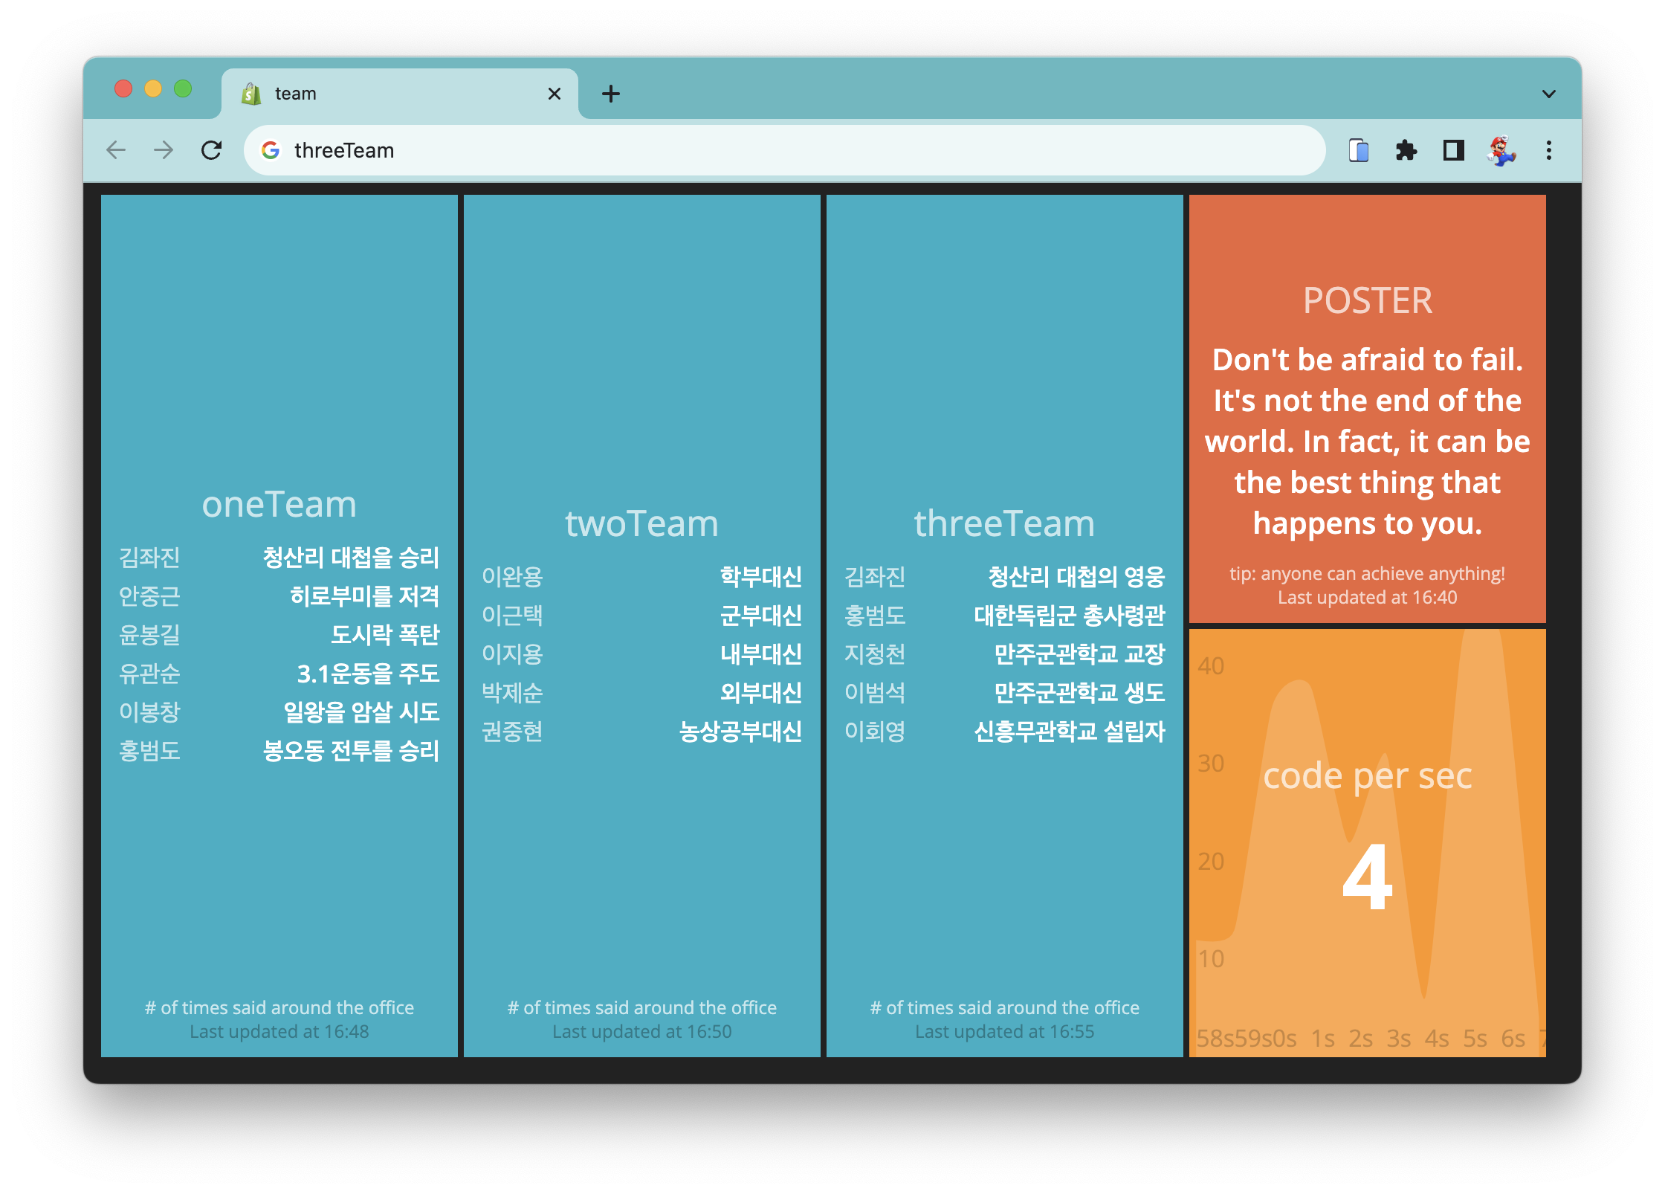The width and height of the screenshot is (1665, 1194).
Task: Expand the tab search chevron
Action: [1548, 93]
